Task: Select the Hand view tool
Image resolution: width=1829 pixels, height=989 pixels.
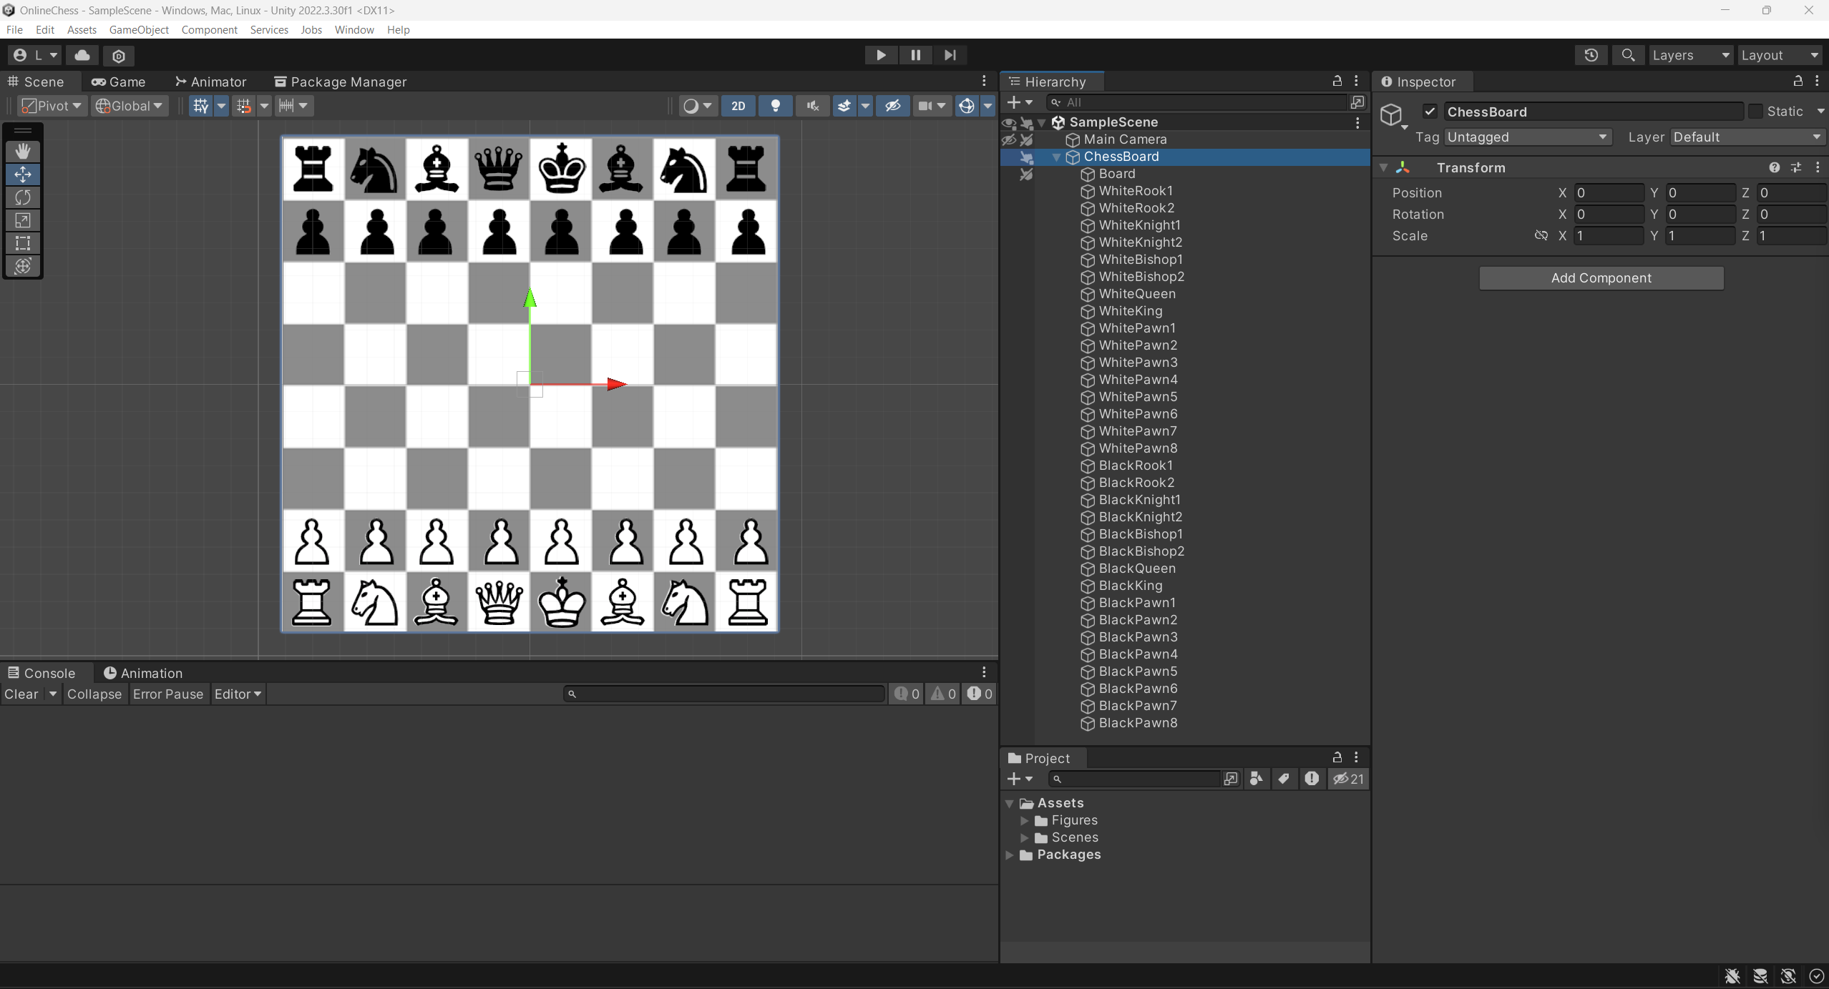Action: coord(23,151)
